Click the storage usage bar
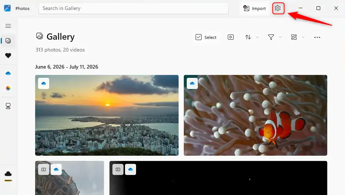The height and width of the screenshot is (195, 345). 8,181
